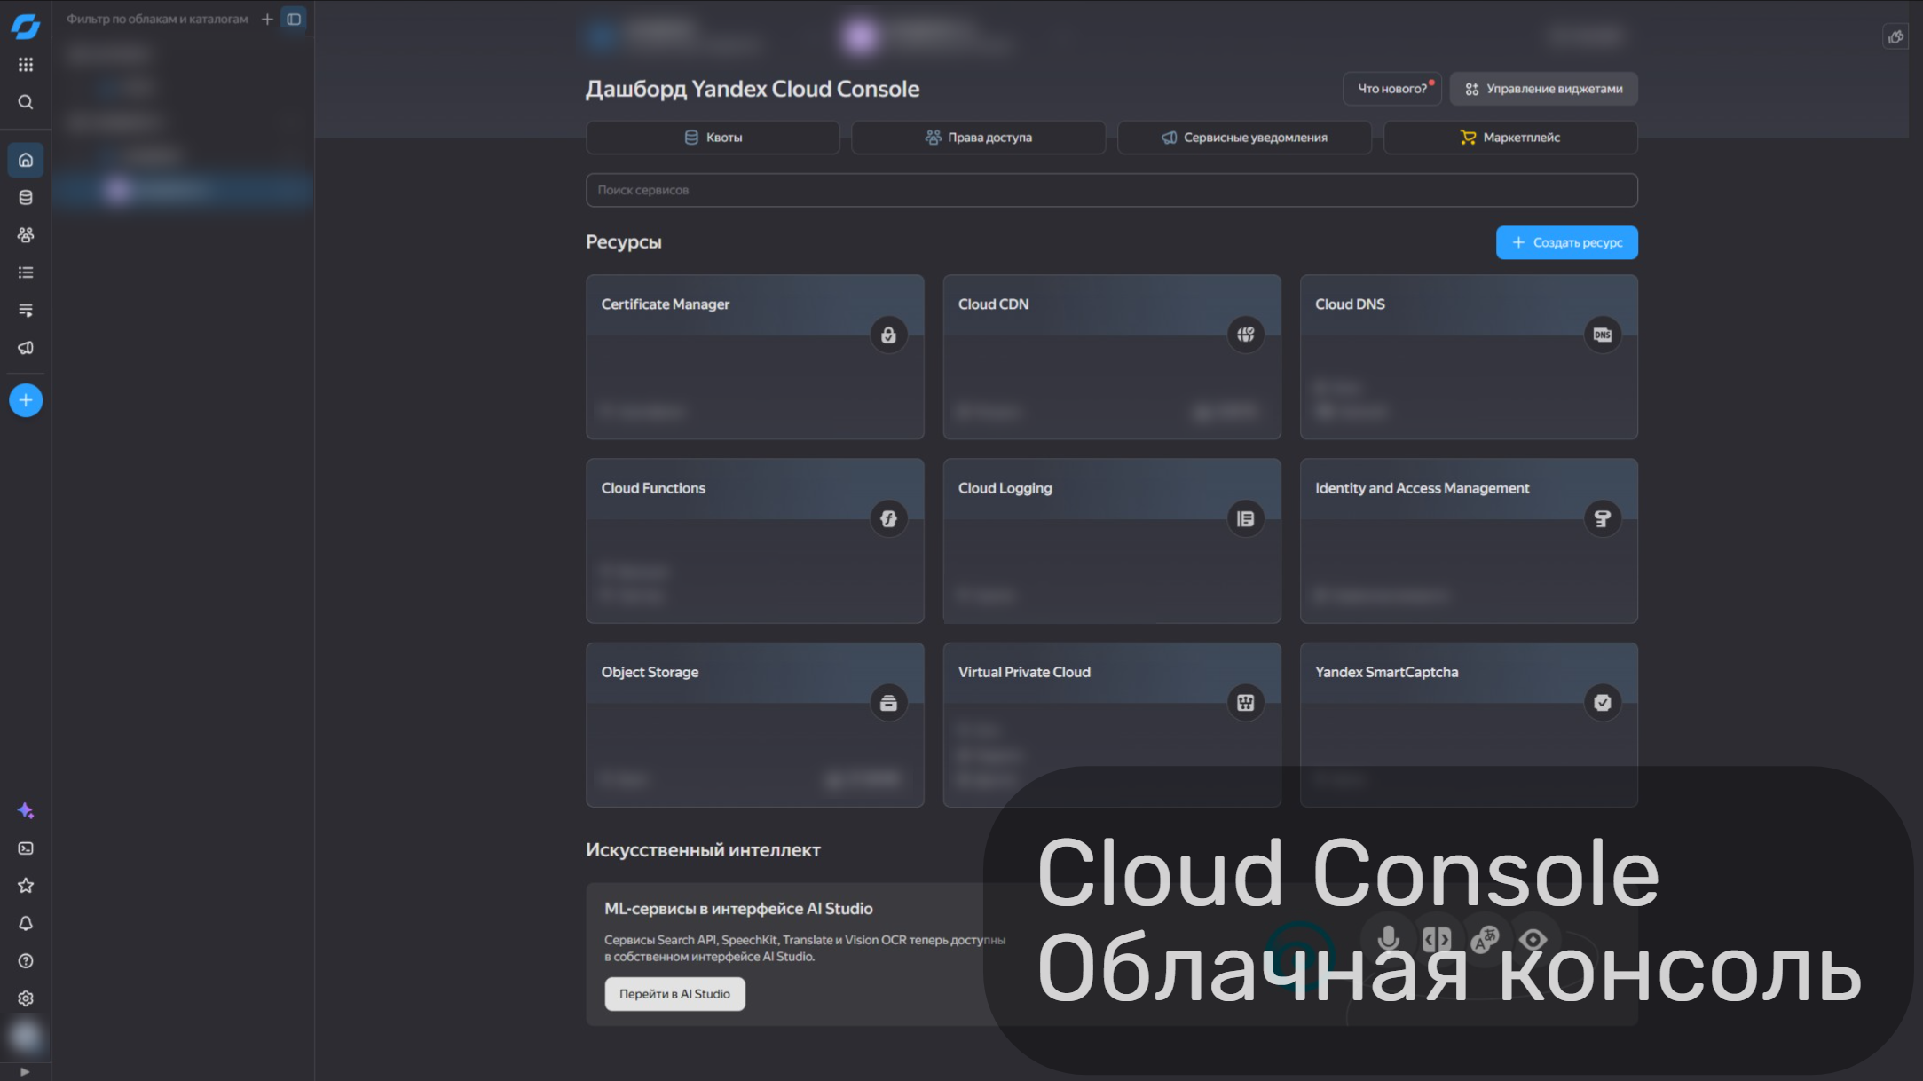Viewport: 1923px width, 1081px height.
Task: Toggle the side panel layout icon
Action: point(294,19)
